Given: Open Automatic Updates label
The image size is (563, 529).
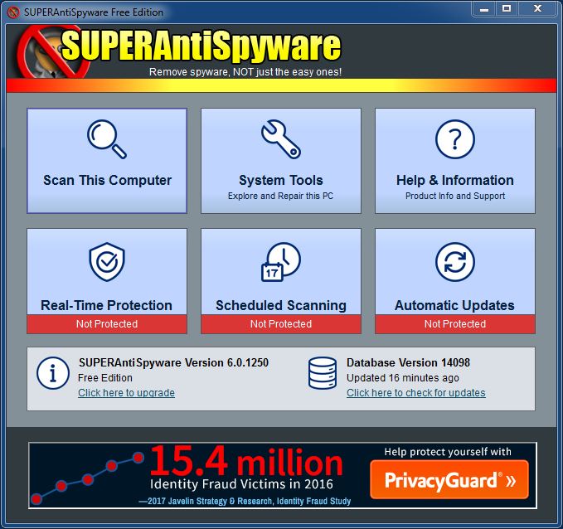Looking at the screenshot, I should coord(454,305).
